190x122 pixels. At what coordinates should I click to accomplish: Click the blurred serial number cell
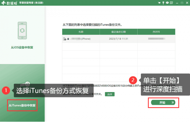click(x=156, y=39)
